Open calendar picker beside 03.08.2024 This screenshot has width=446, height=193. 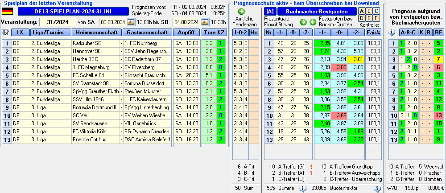[x=131, y=22]
